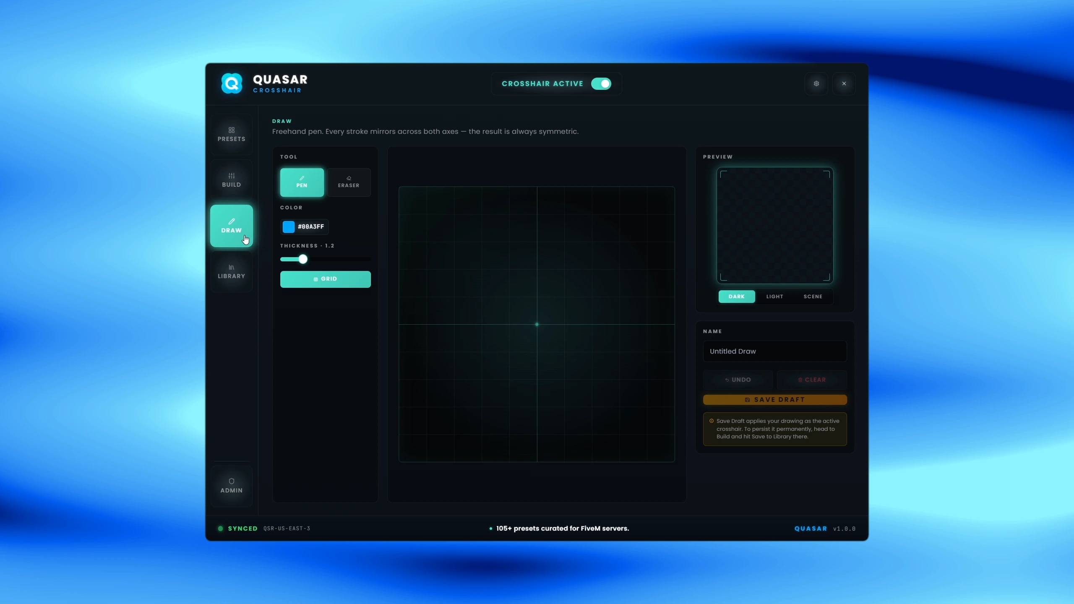Toggle the Crosshair Active switch

click(601, 83)
